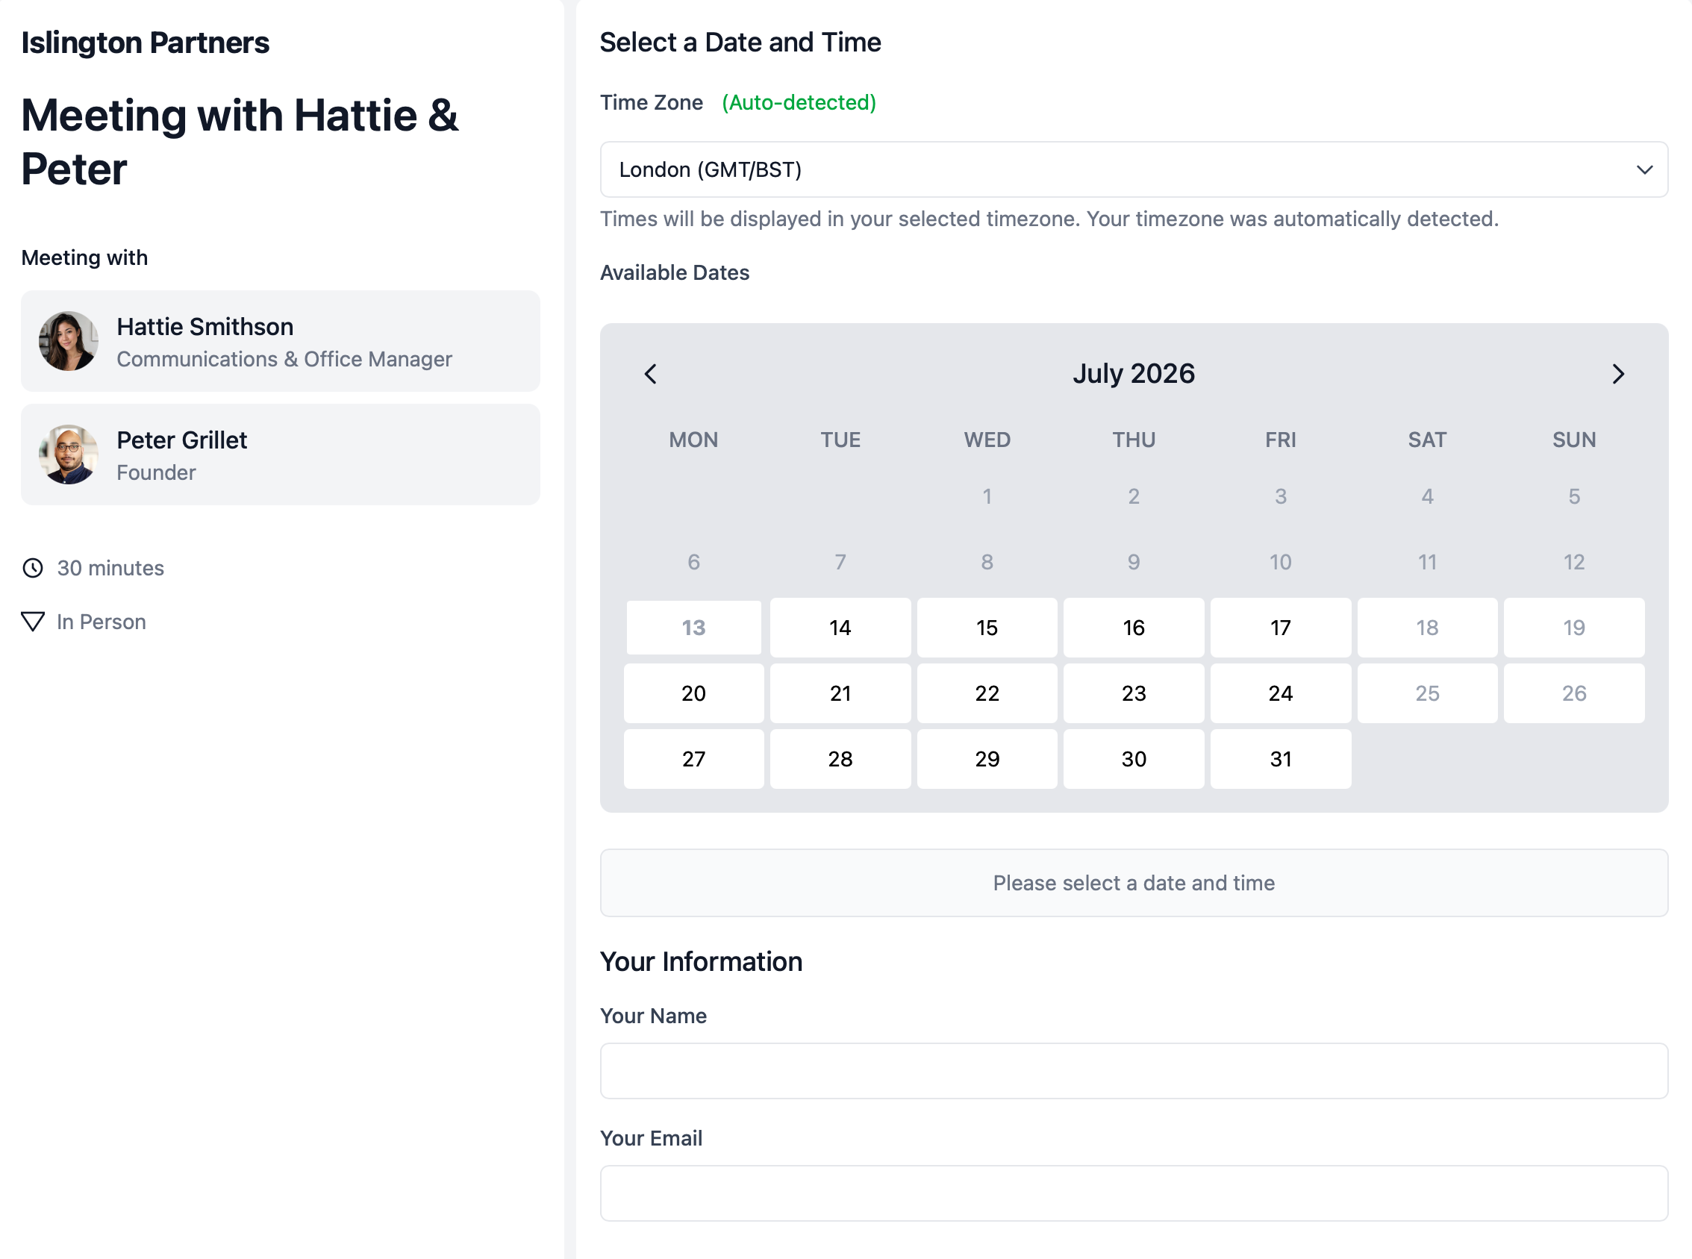1692x1259 pixels.
Task: Click the timezone dropdown chevron
Action: (1644, 169)
